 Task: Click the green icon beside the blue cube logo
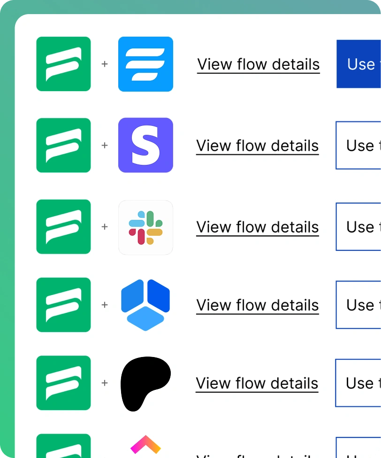(x=63, y=305)
